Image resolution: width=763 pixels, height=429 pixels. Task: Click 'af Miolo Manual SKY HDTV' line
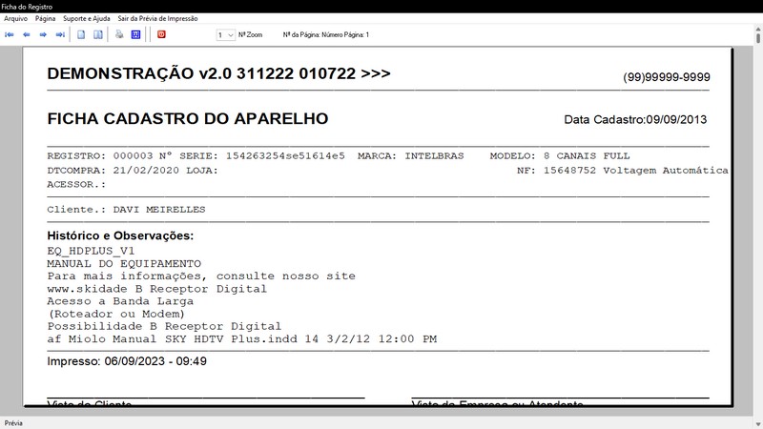pyautogui.click(x=242, y=339)
